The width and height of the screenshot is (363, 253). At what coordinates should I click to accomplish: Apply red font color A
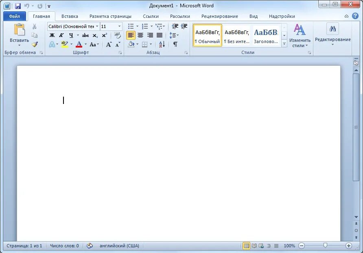pos(79,44)
